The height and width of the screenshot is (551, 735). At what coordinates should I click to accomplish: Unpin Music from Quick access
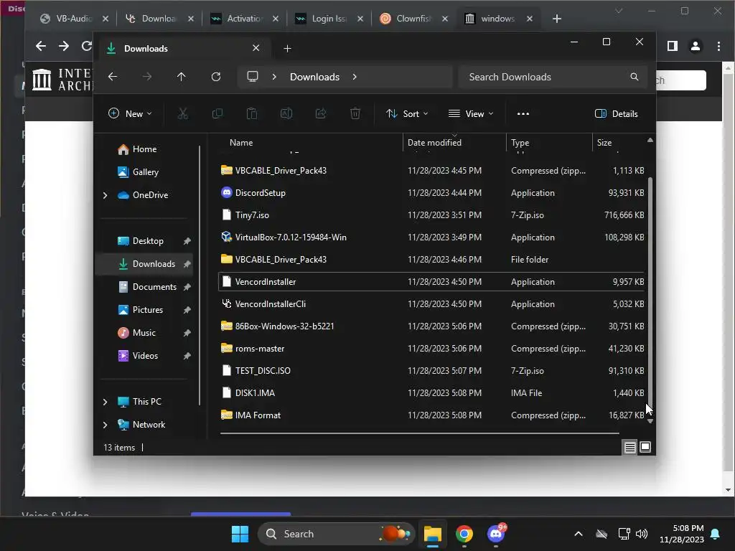(x=187, y=333)
